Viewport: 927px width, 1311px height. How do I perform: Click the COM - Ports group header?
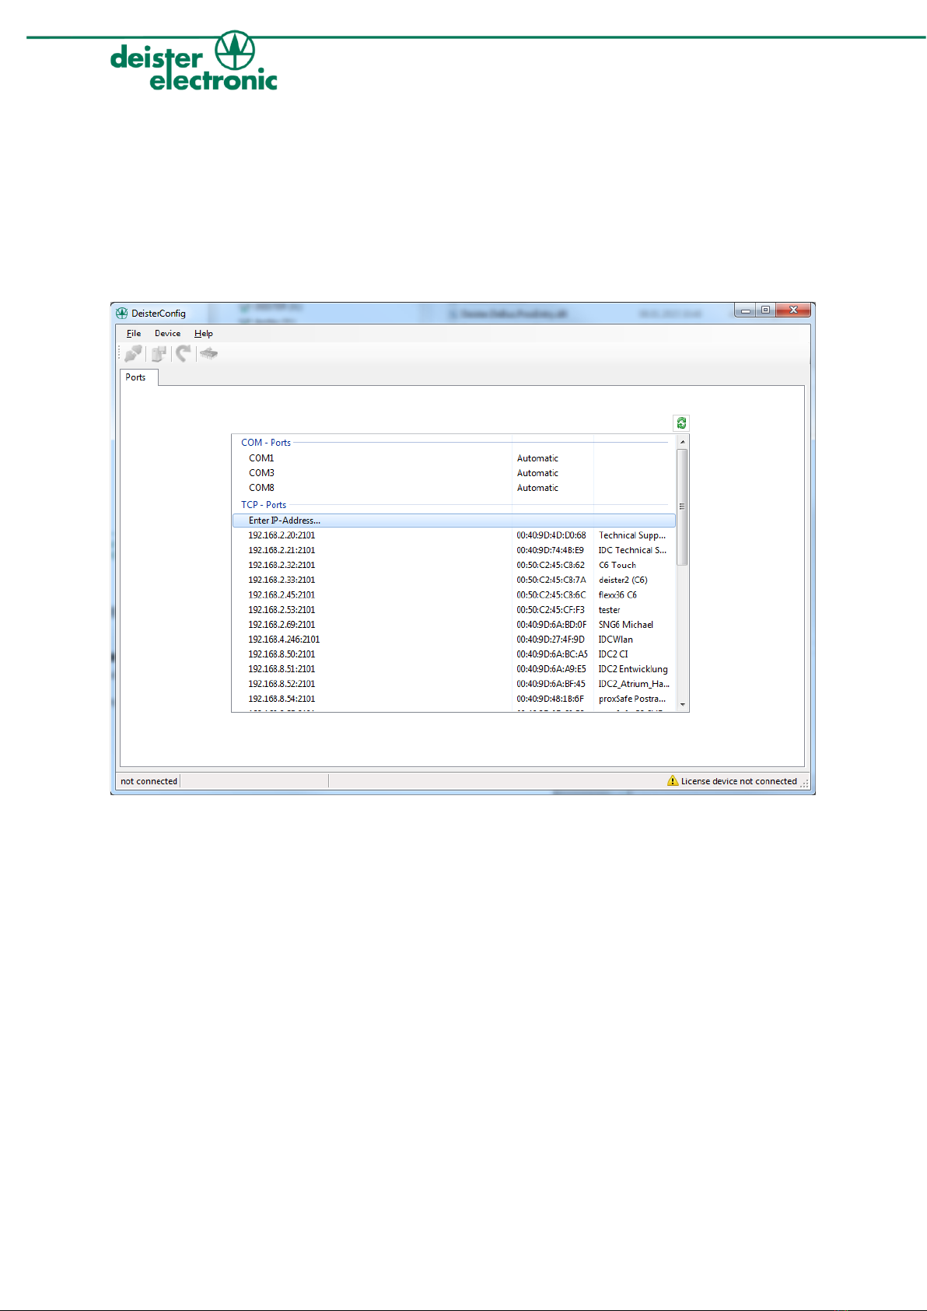pyautogui.click(x=266, y=443)
